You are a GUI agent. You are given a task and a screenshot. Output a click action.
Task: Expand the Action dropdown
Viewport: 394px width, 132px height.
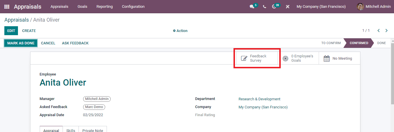pos(180,31)
